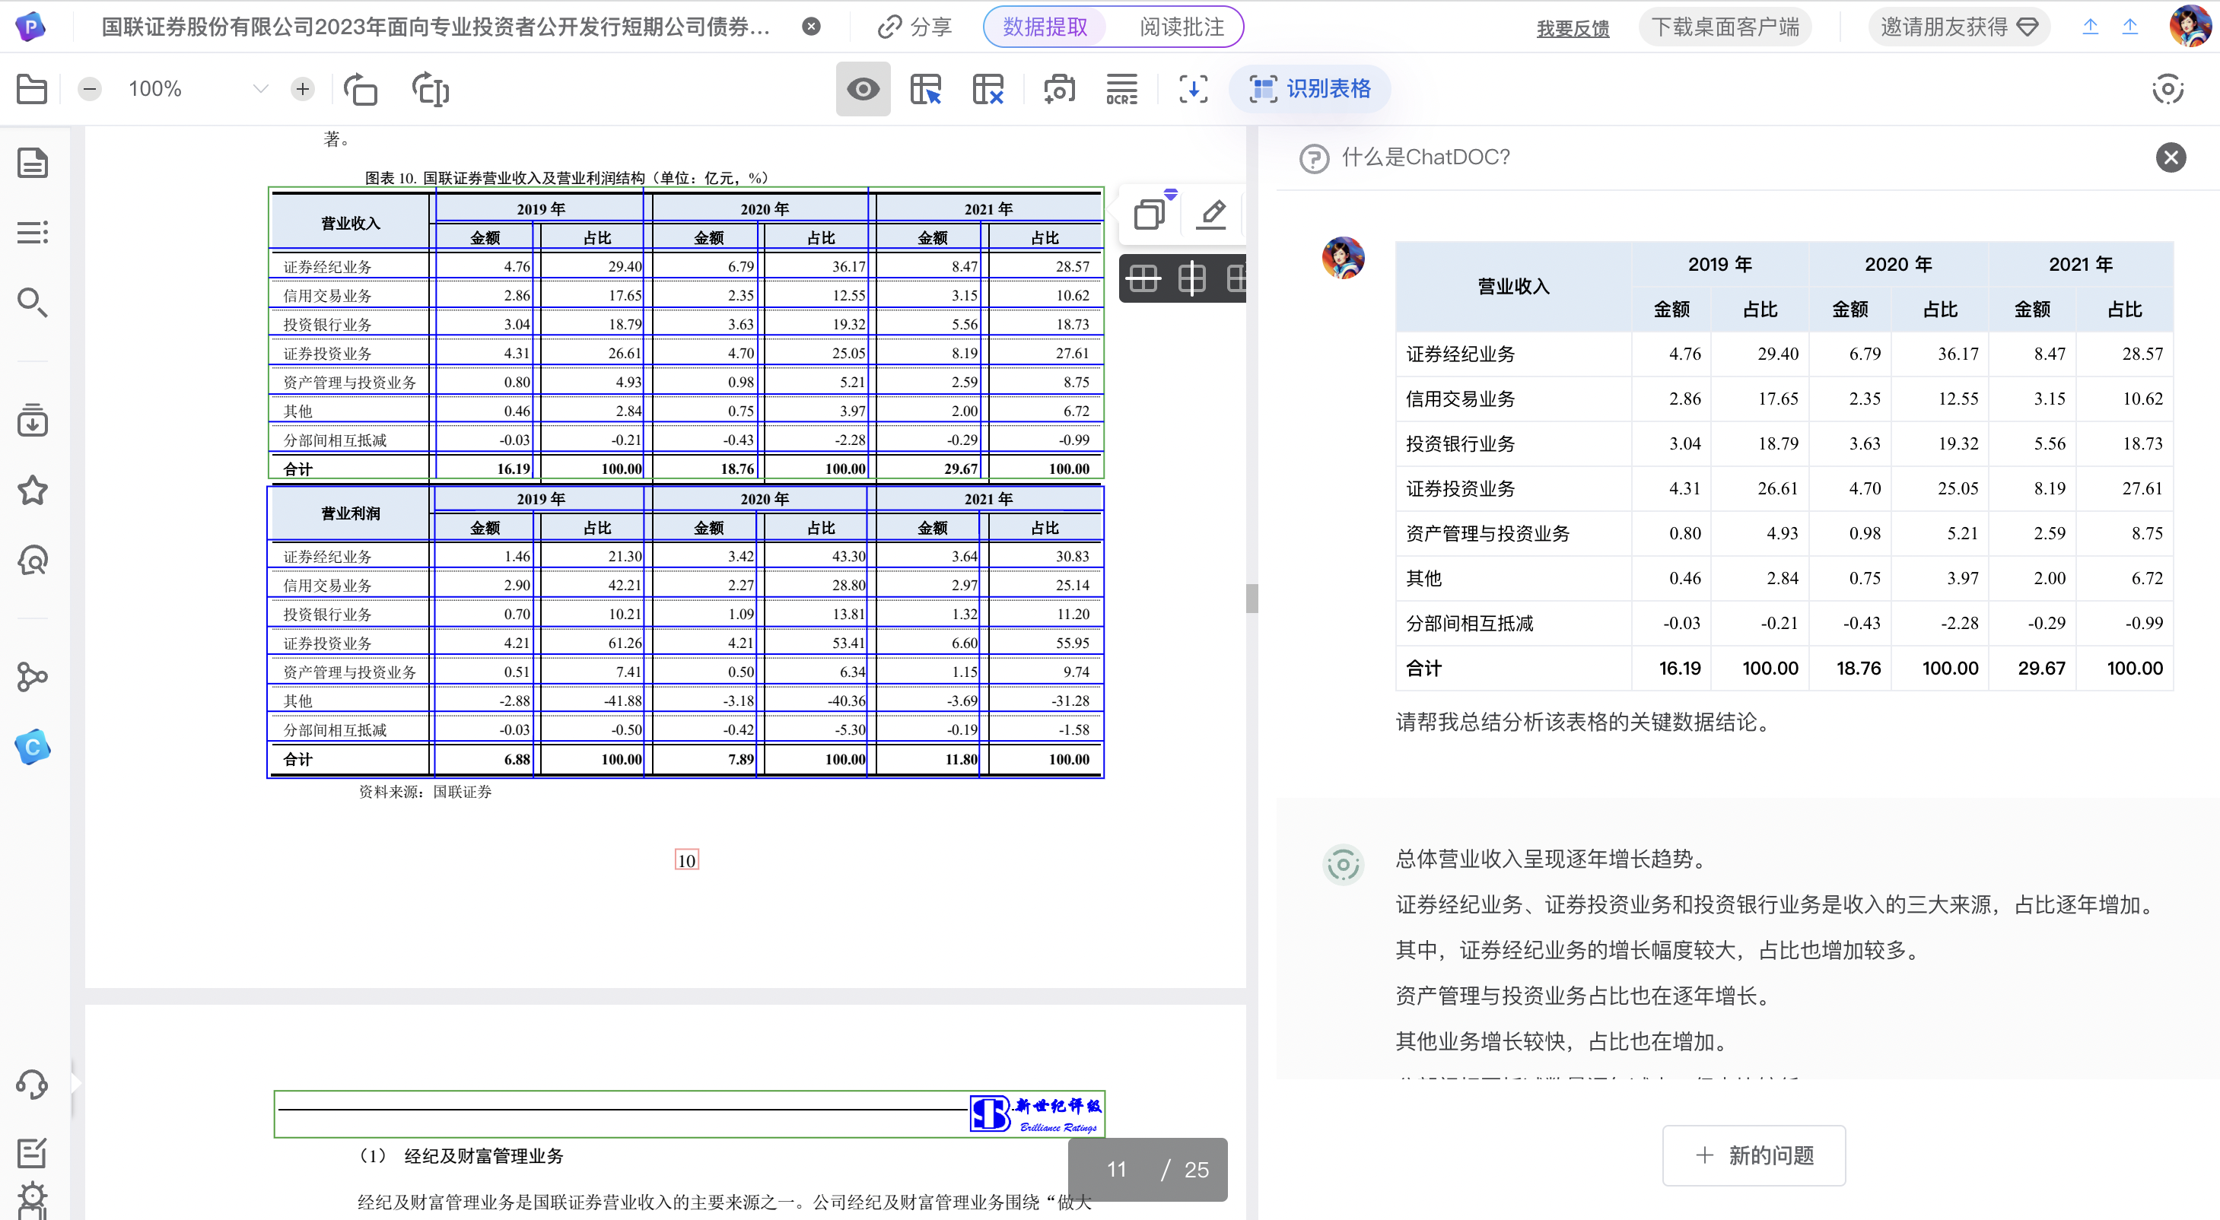The image size is (2220, 1220).
Task: Click 新世纪评级 Brilliance Ratings logo
Action: click(x=1036, y=1114)
